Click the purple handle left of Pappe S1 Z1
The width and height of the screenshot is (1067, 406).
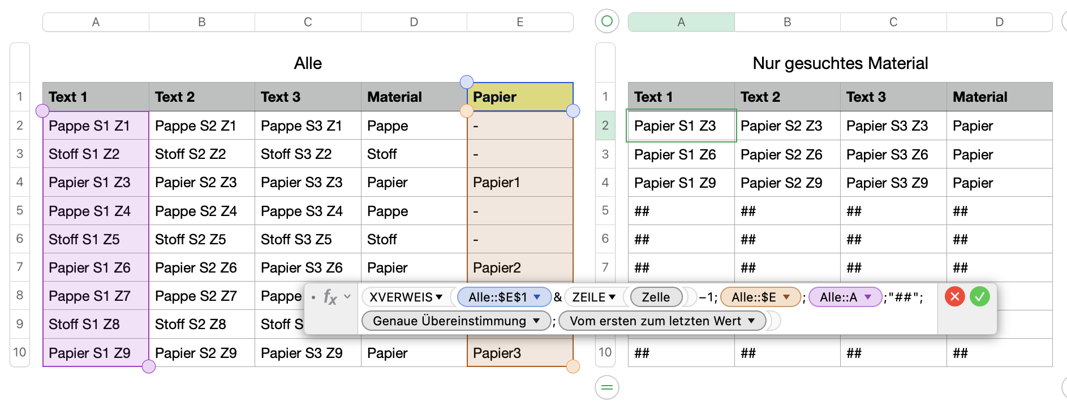pyautogui.click(x=42, y=111)
